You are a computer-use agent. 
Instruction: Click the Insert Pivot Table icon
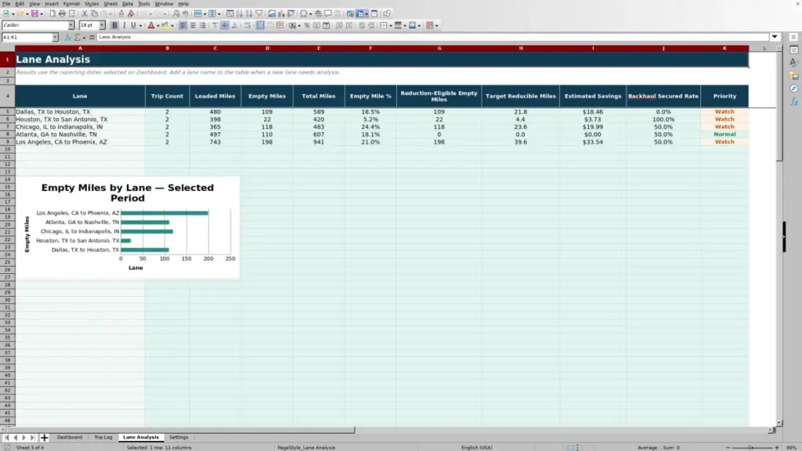click(291, 14)
